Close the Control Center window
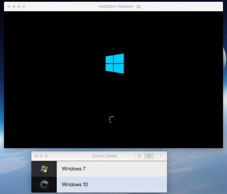This screenshot has width=227, height=194. click(x=36, y=156)
